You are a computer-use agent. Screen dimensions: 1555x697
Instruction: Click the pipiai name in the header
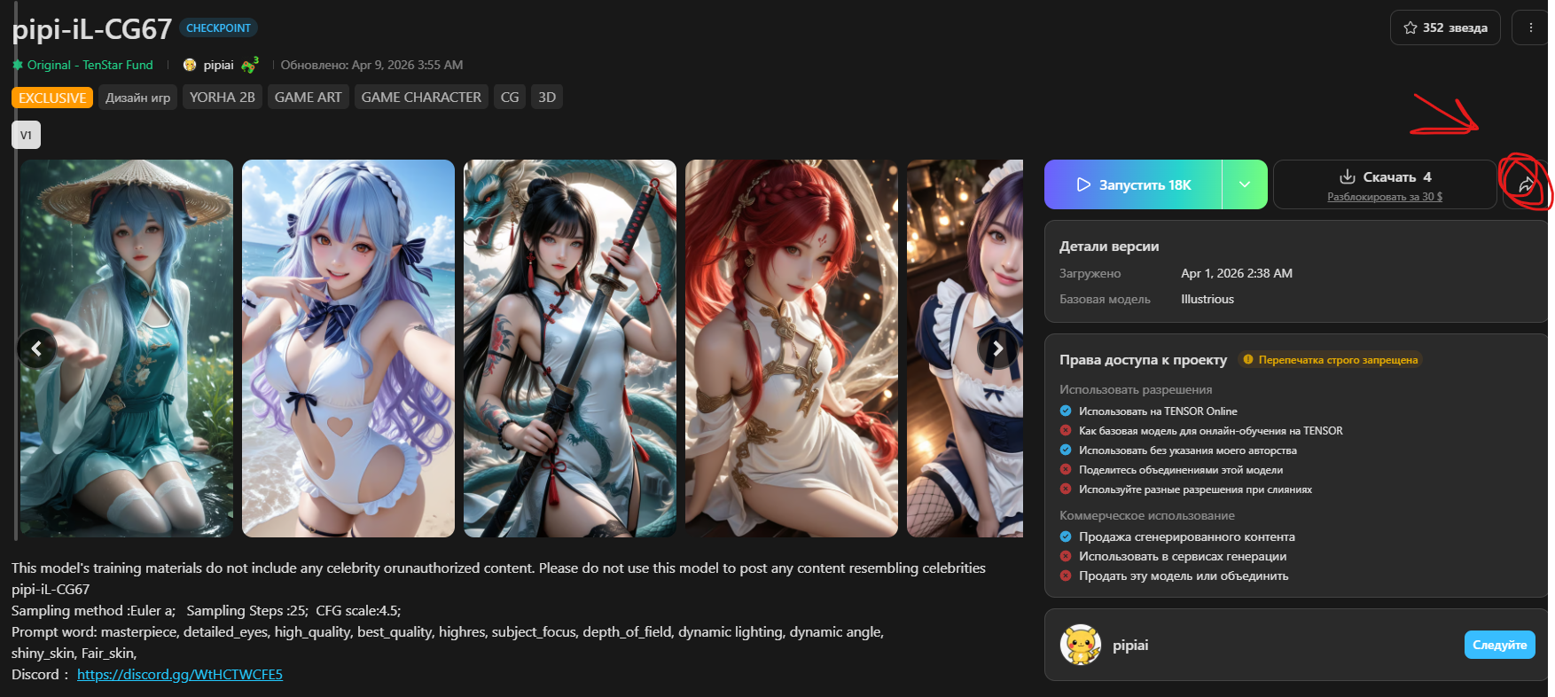pos(219,65)
